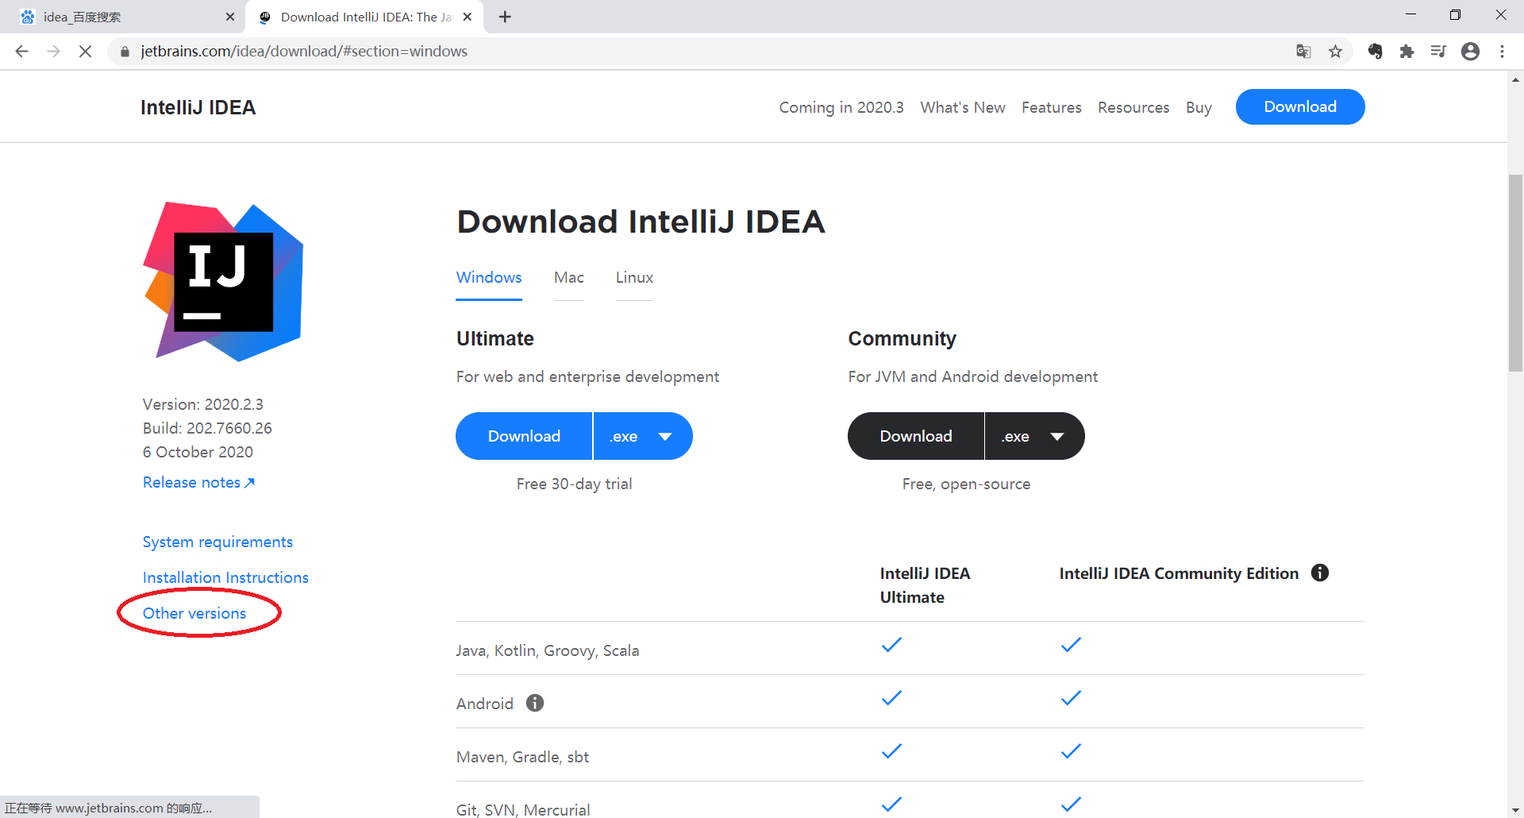Show info icon next to Android

click(x=535, y=703)
